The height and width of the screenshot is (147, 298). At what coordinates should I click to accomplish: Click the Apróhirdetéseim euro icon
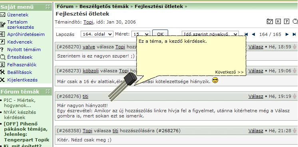pyautogui.click(x=2, y=34)
